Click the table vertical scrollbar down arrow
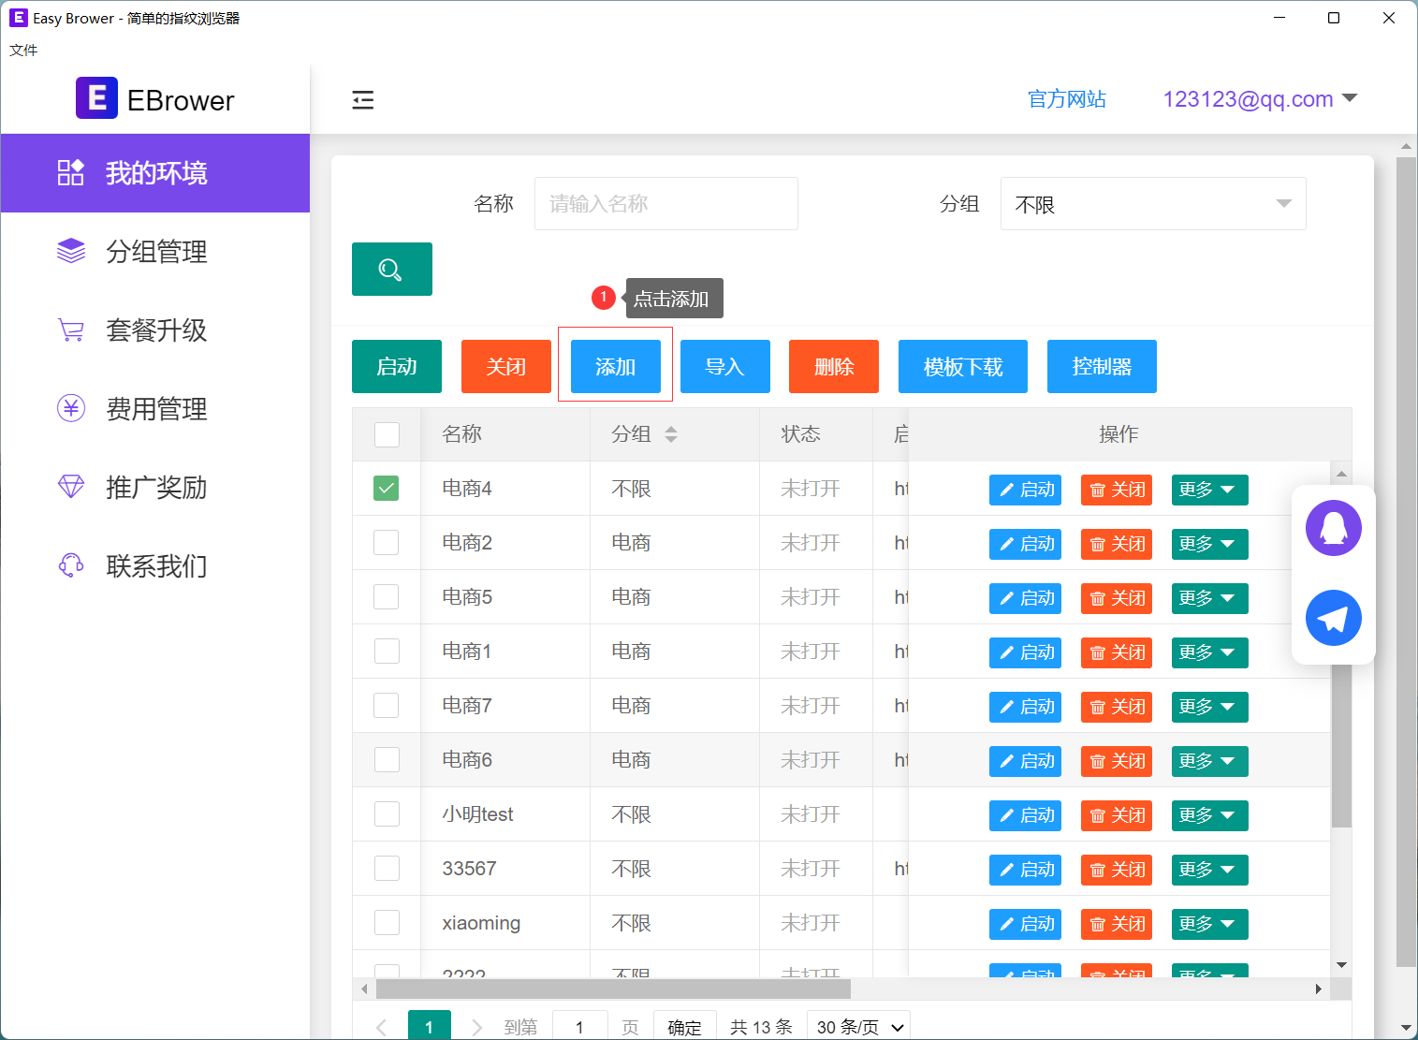Viewport: 1418px width, 1040px height. [1341, 965]
